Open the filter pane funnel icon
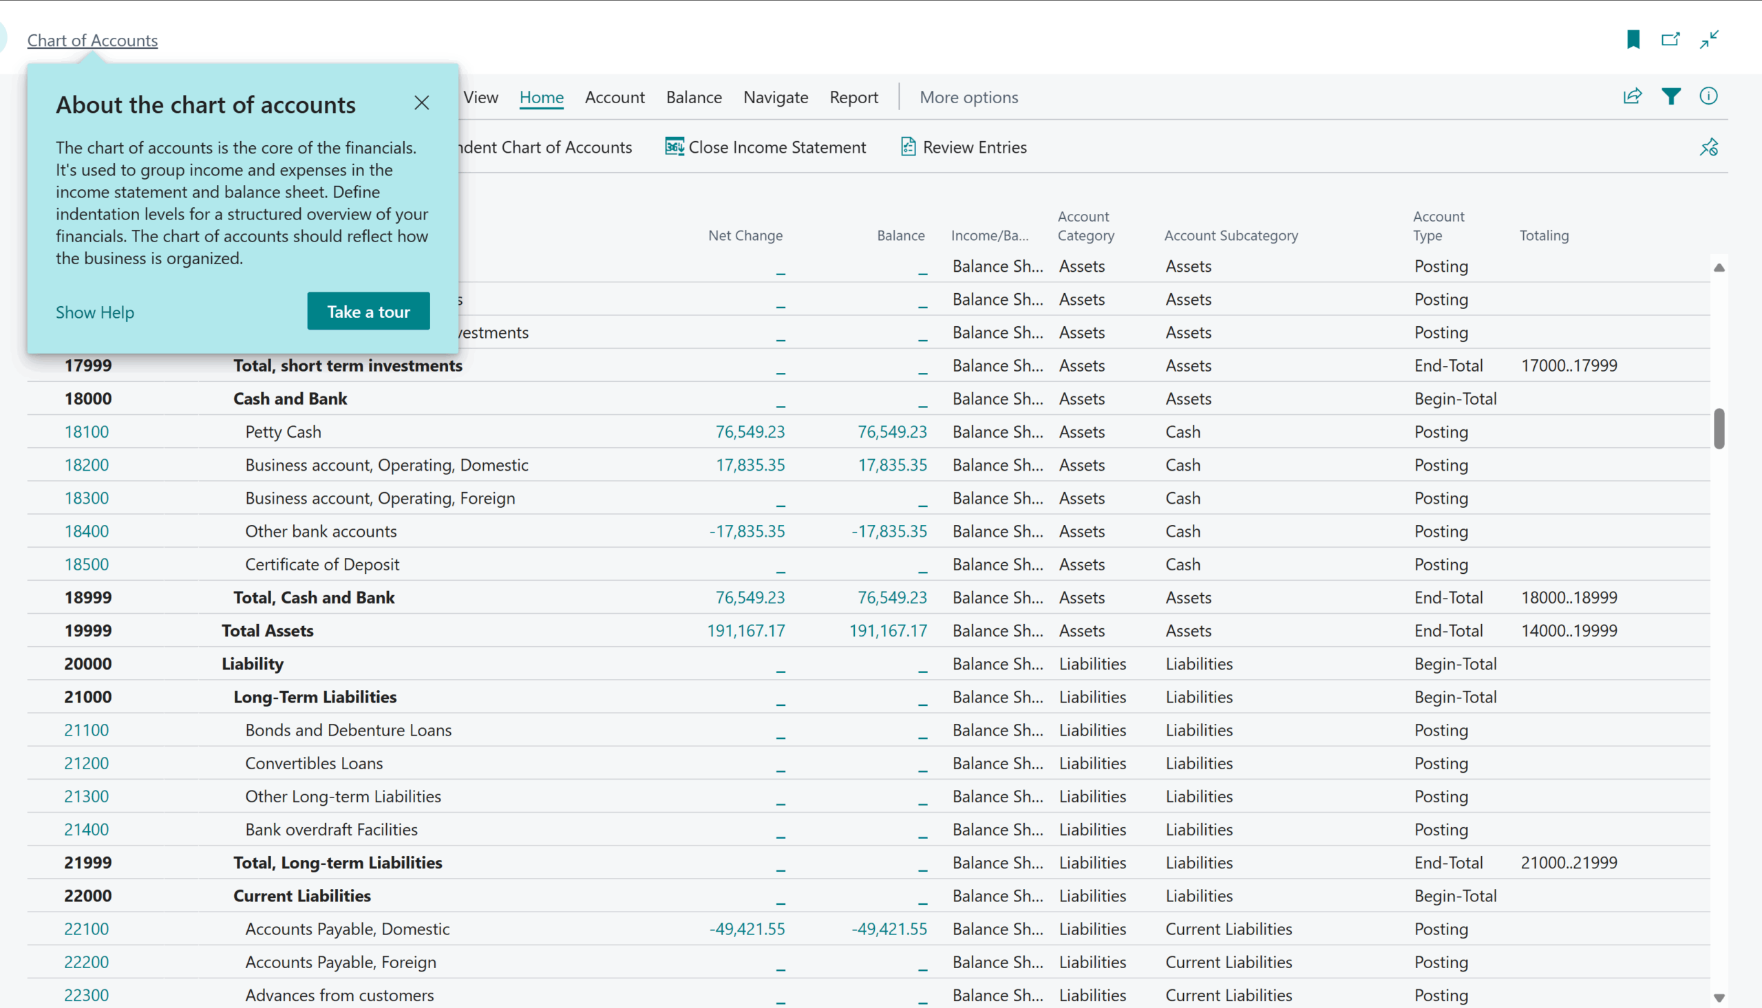The width and height of the screenshot is (1762, 1008). (1671, 96)
